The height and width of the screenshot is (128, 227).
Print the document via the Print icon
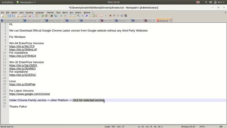25,16
